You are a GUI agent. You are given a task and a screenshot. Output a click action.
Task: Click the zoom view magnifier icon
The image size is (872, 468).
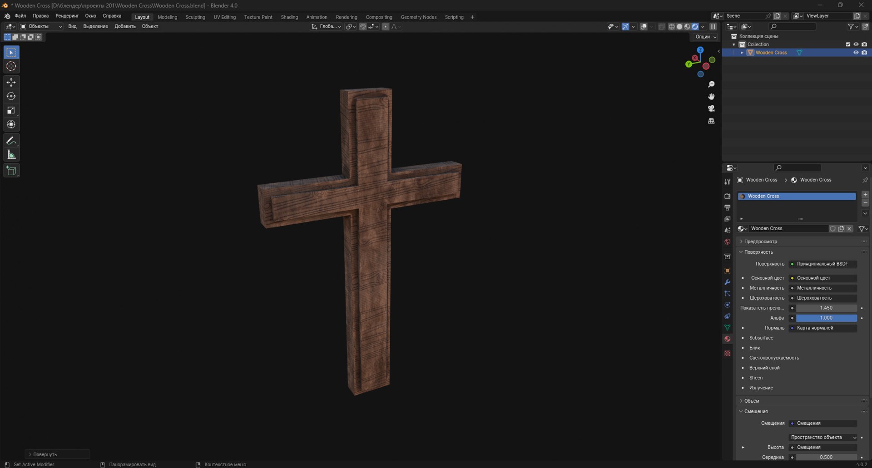coord(711,84)
